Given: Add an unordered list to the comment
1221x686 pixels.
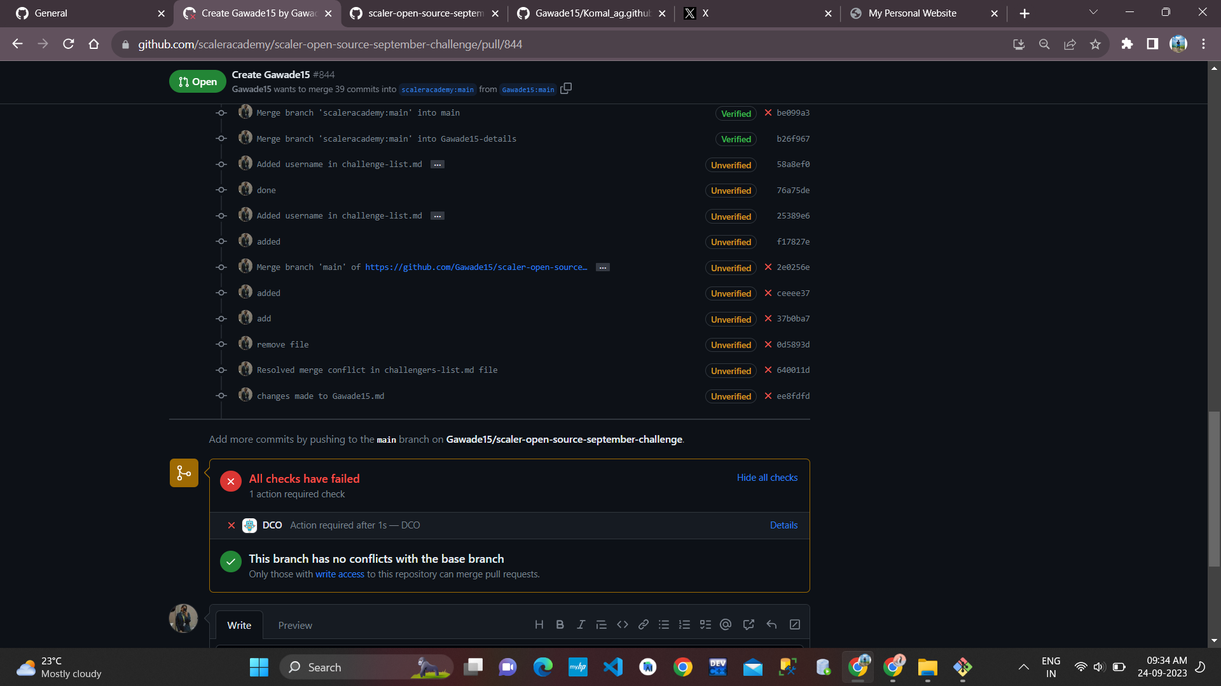Looking at the screenshot, I should tap(664, 624).
